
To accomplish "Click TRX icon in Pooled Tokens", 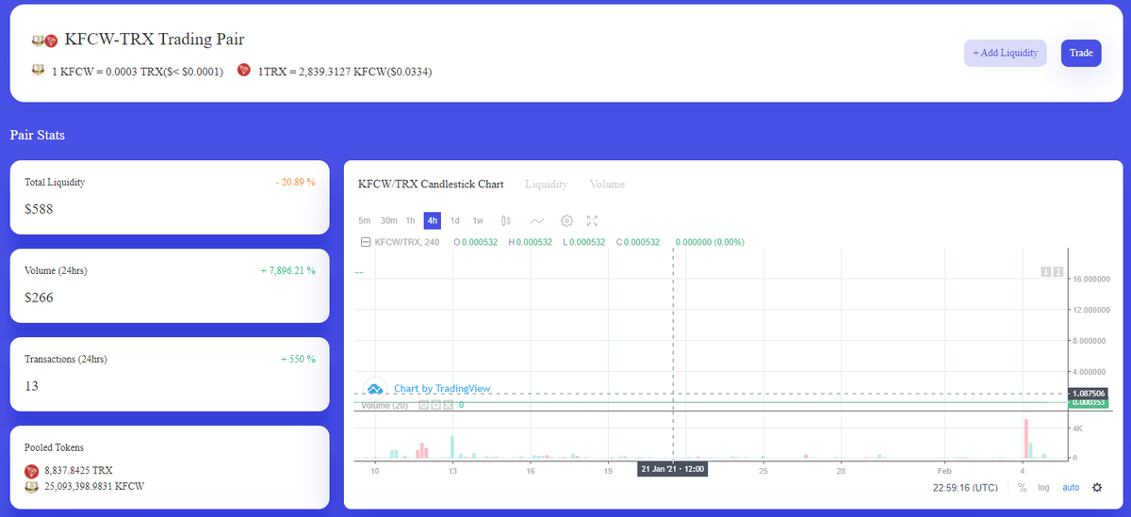I will pos(31,470).
